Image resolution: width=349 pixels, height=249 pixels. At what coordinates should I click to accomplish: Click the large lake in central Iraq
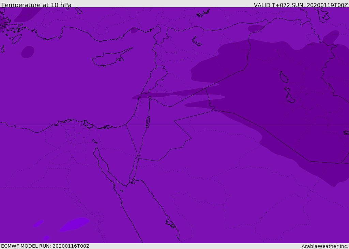point(284,77)
